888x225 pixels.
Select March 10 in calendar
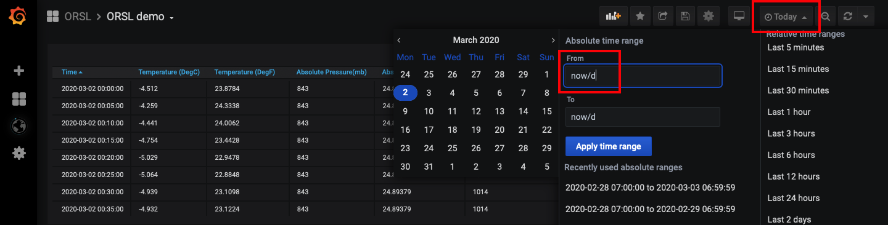[x=429, y=112]
